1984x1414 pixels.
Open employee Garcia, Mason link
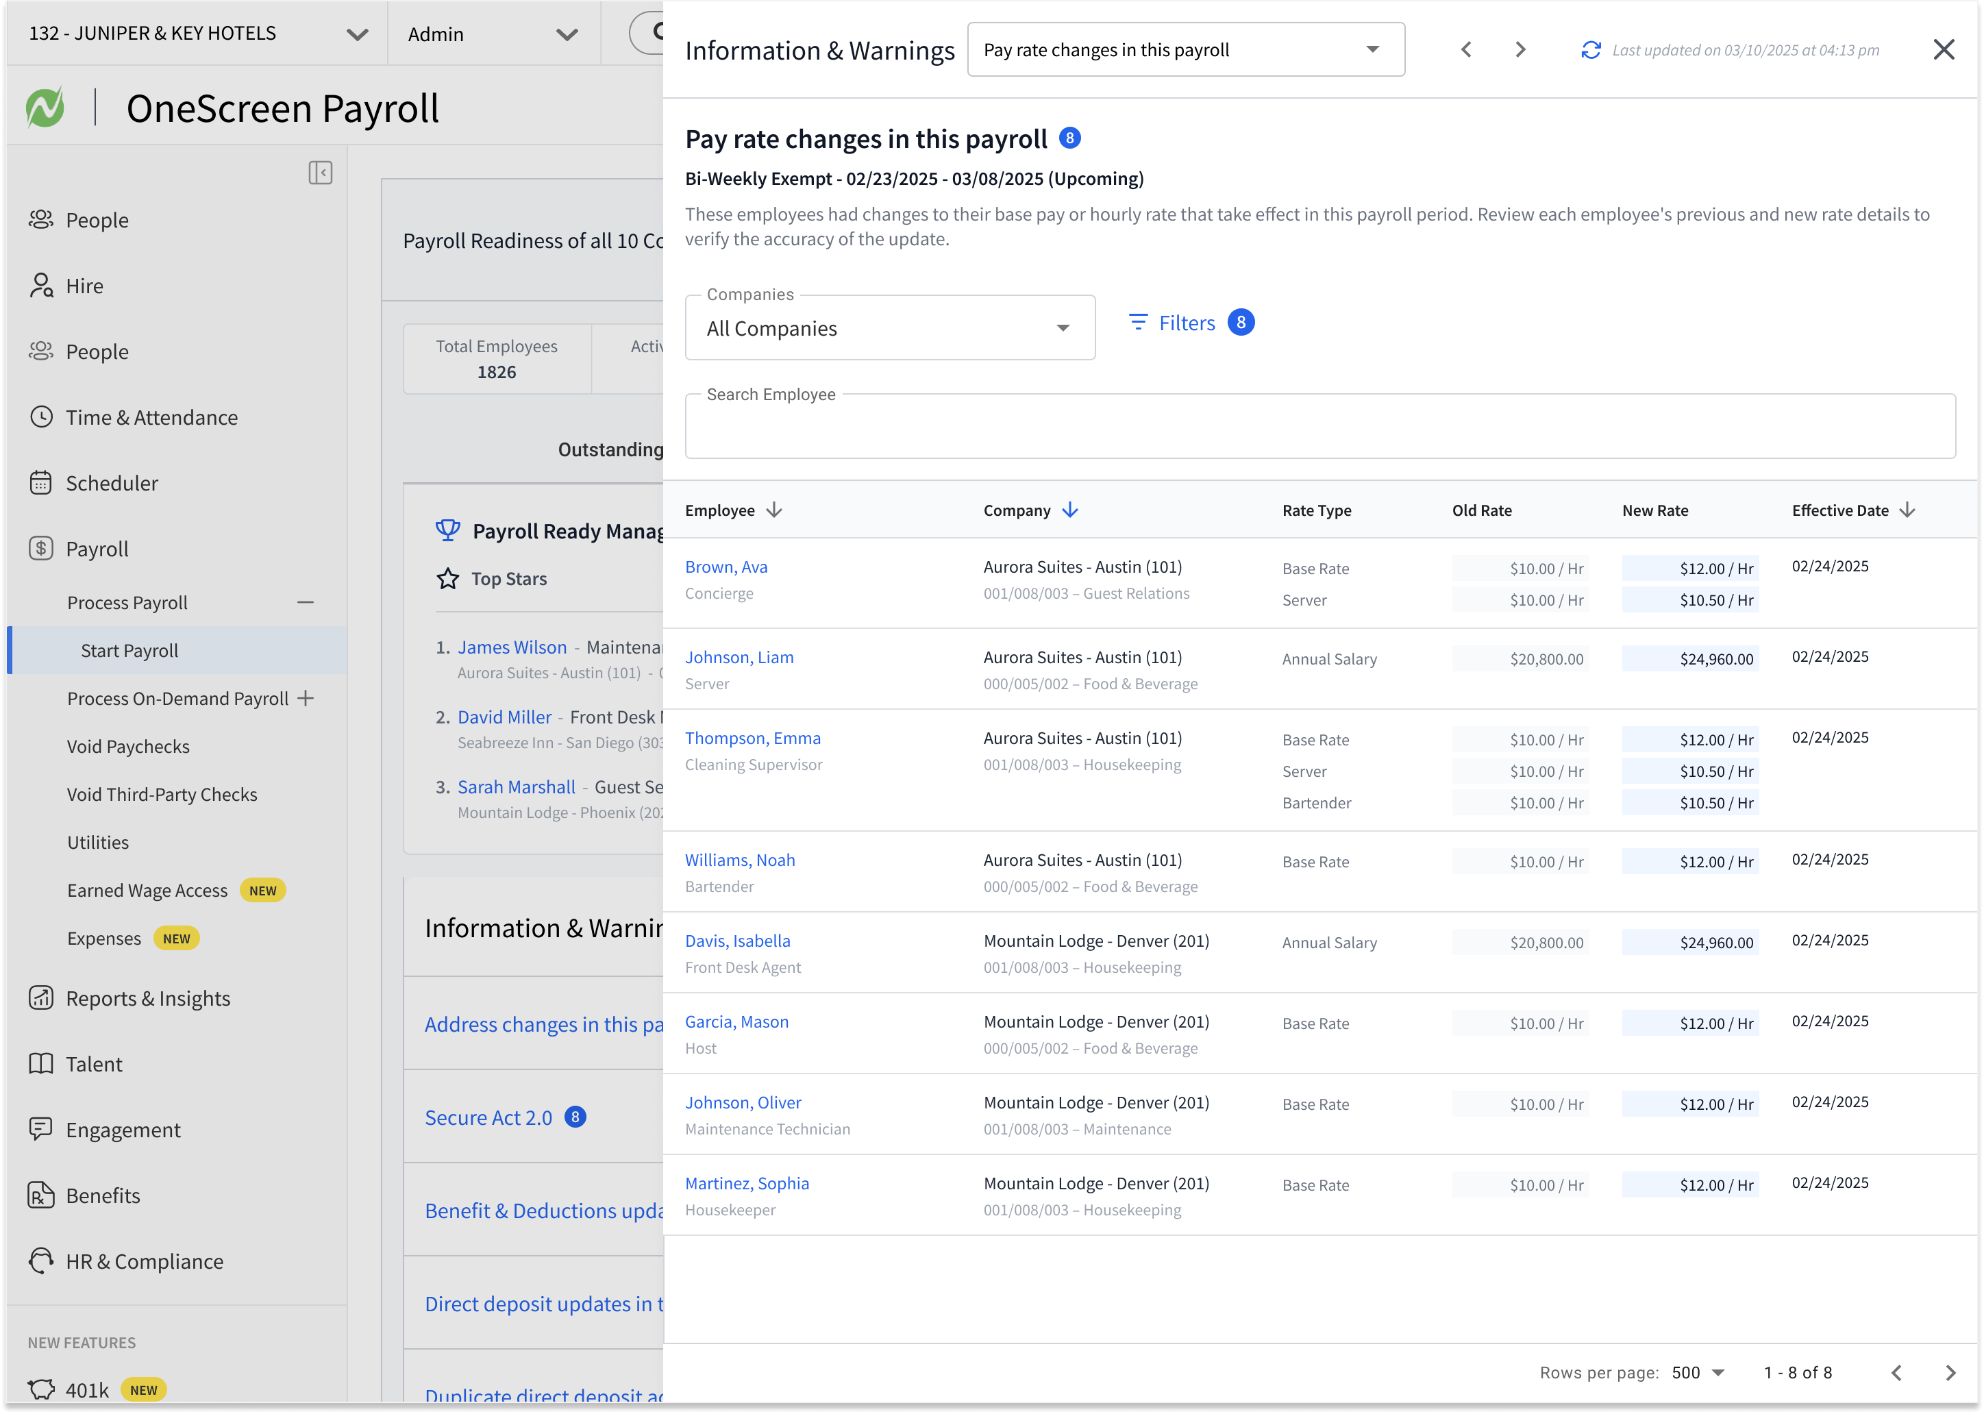736,1022
